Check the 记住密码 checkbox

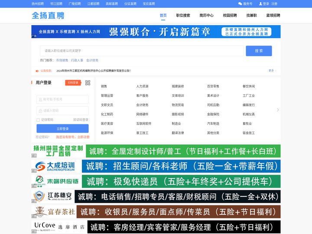[x=38, y=120]
